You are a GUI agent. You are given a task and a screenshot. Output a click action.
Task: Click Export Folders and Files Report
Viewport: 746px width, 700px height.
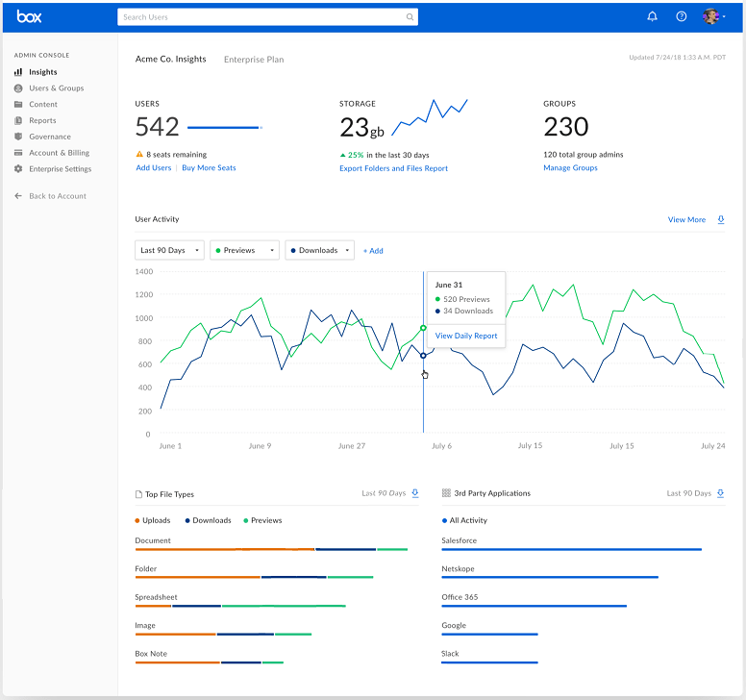point(393,168)
